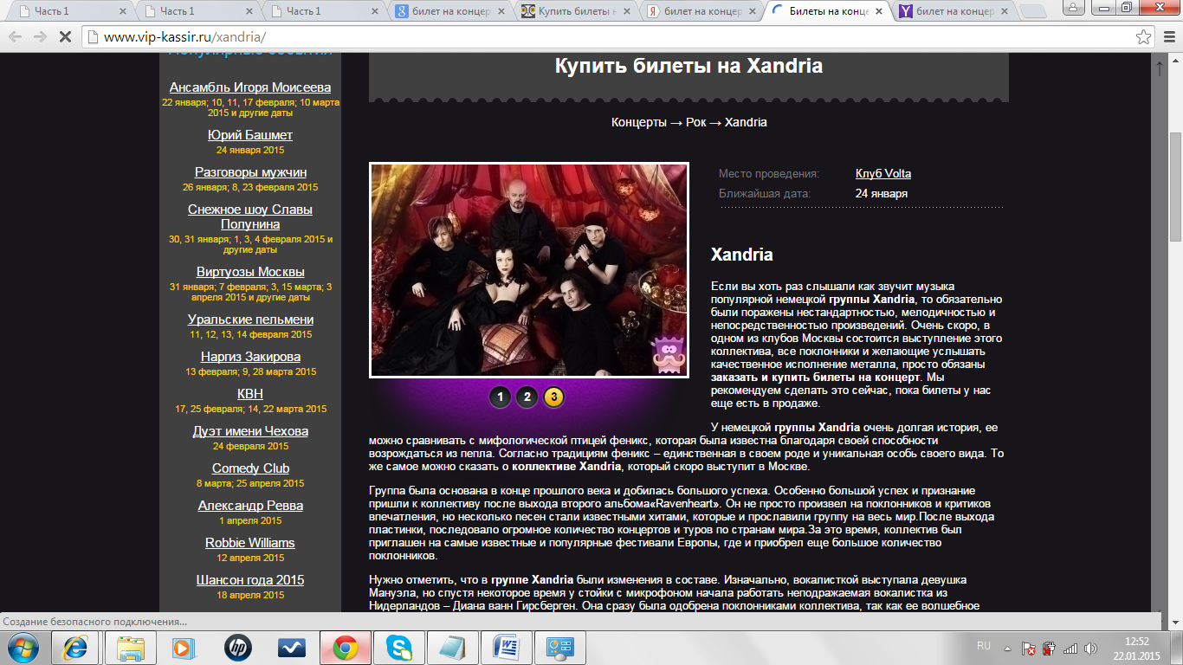Open 'Юрий Башмет' event link
The image size is (1183, 665).
[250, 135]
